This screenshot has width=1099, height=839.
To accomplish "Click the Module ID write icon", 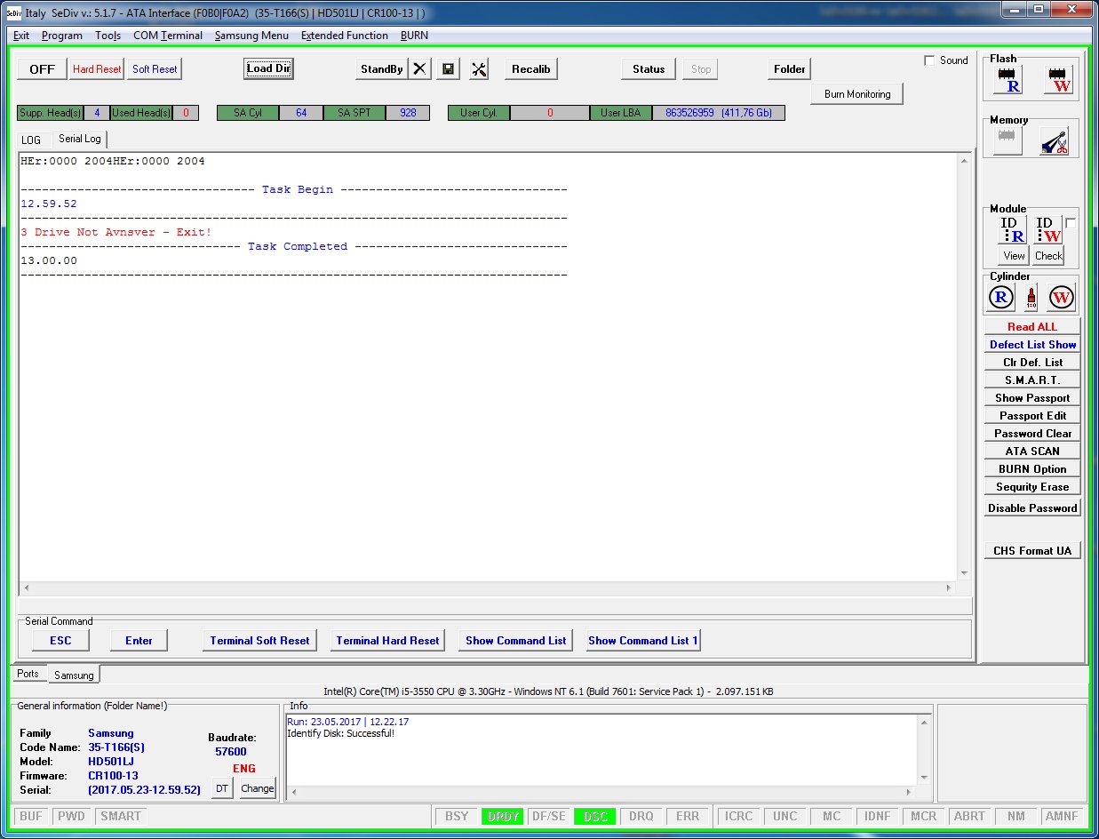I will 1048,230.
